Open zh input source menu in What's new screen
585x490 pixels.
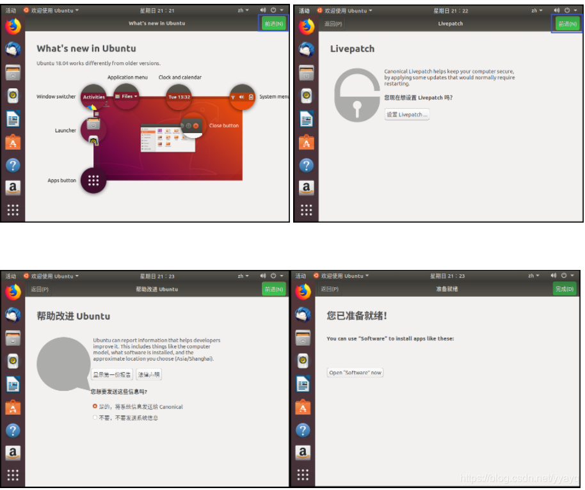(243, 10)
